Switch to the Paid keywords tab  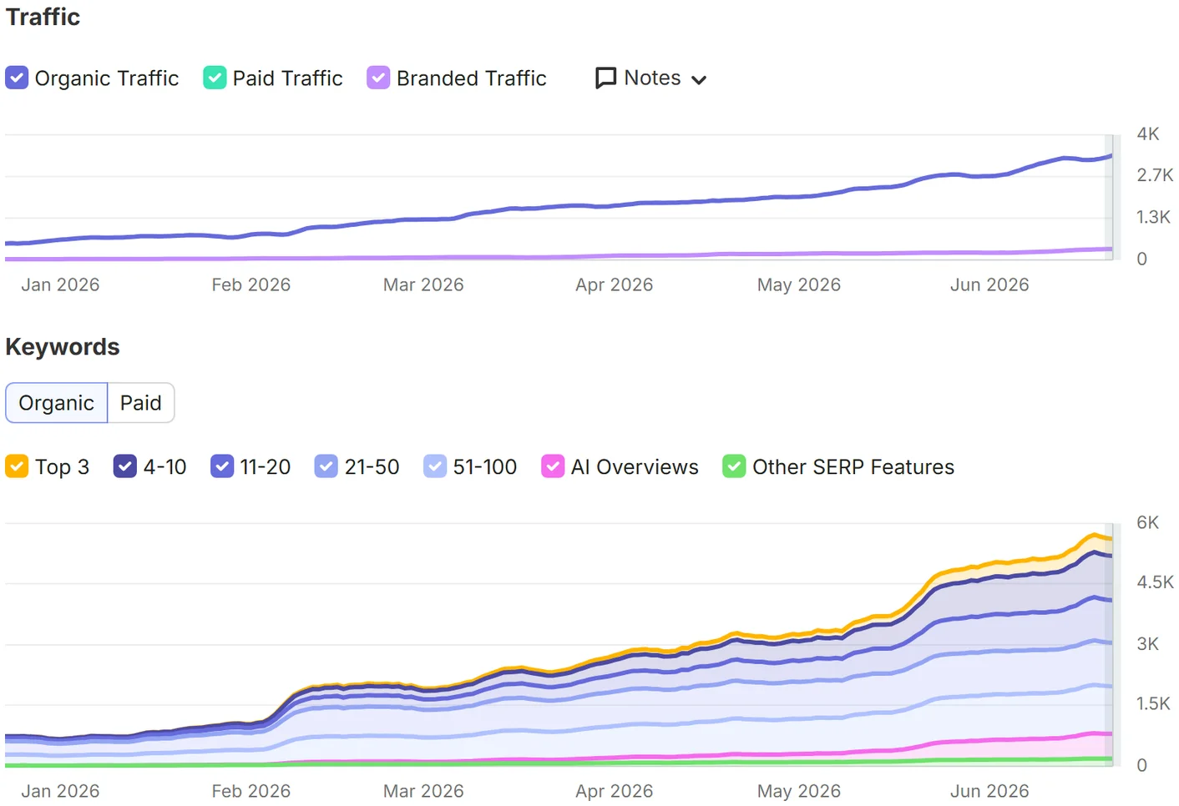click(x=141, y=403)
